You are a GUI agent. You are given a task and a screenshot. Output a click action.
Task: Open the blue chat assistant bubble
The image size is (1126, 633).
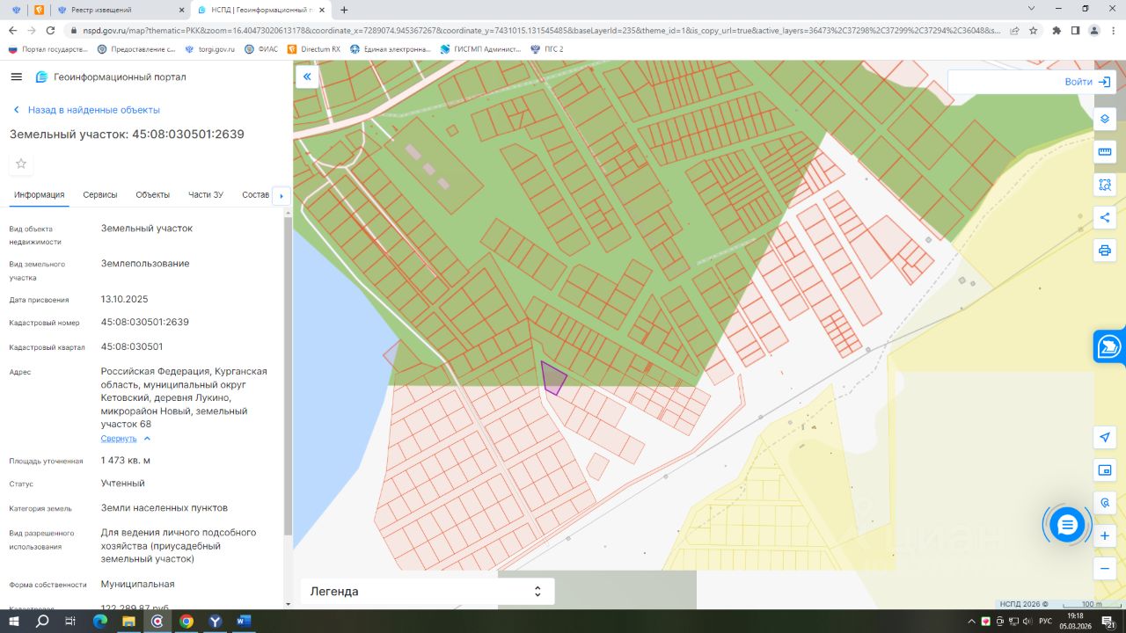coord(1067,525)
